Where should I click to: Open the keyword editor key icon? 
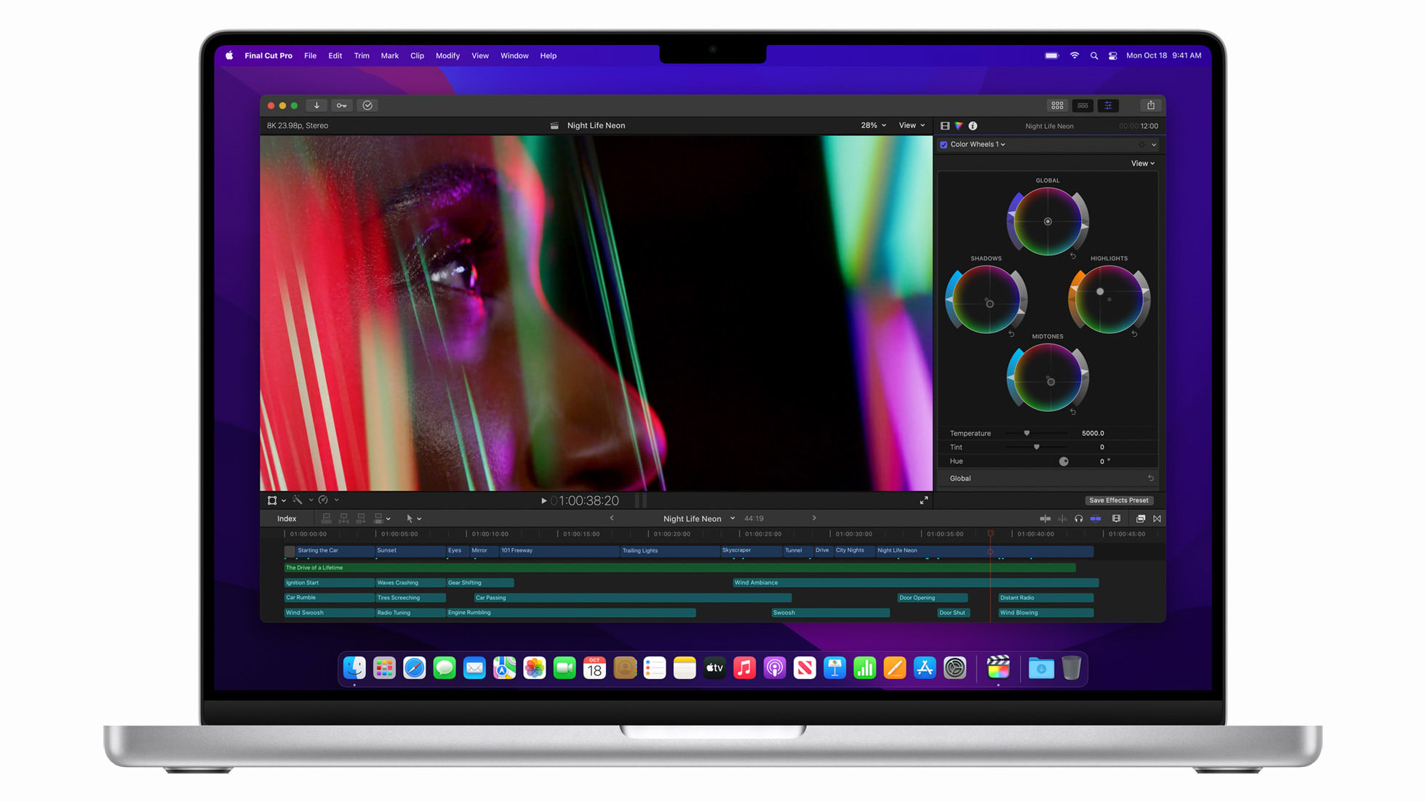[341, 106]
